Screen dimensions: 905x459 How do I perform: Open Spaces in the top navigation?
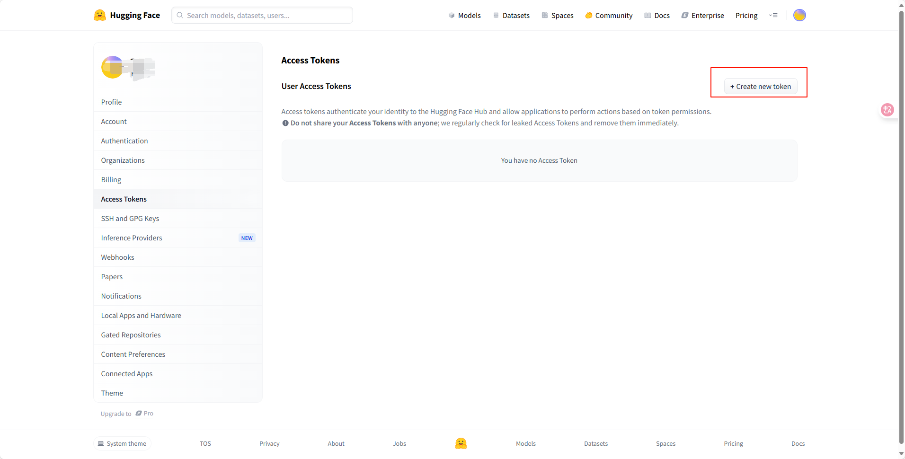(x=558, y=15)
